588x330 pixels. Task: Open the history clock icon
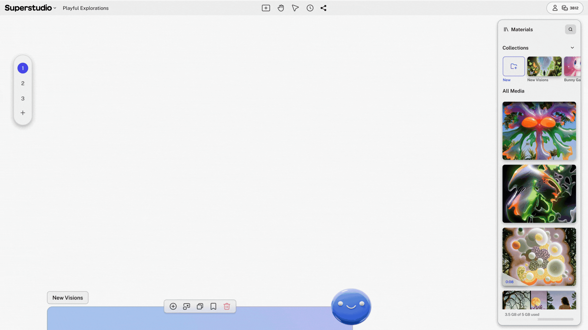point(310,8)
